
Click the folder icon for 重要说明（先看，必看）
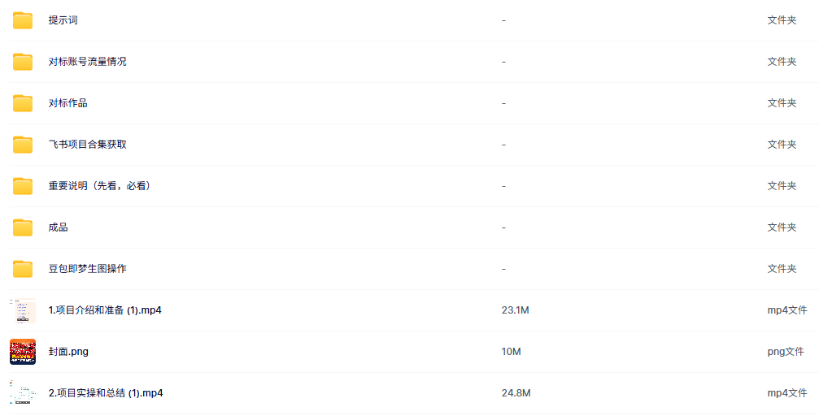click(23, 186)
